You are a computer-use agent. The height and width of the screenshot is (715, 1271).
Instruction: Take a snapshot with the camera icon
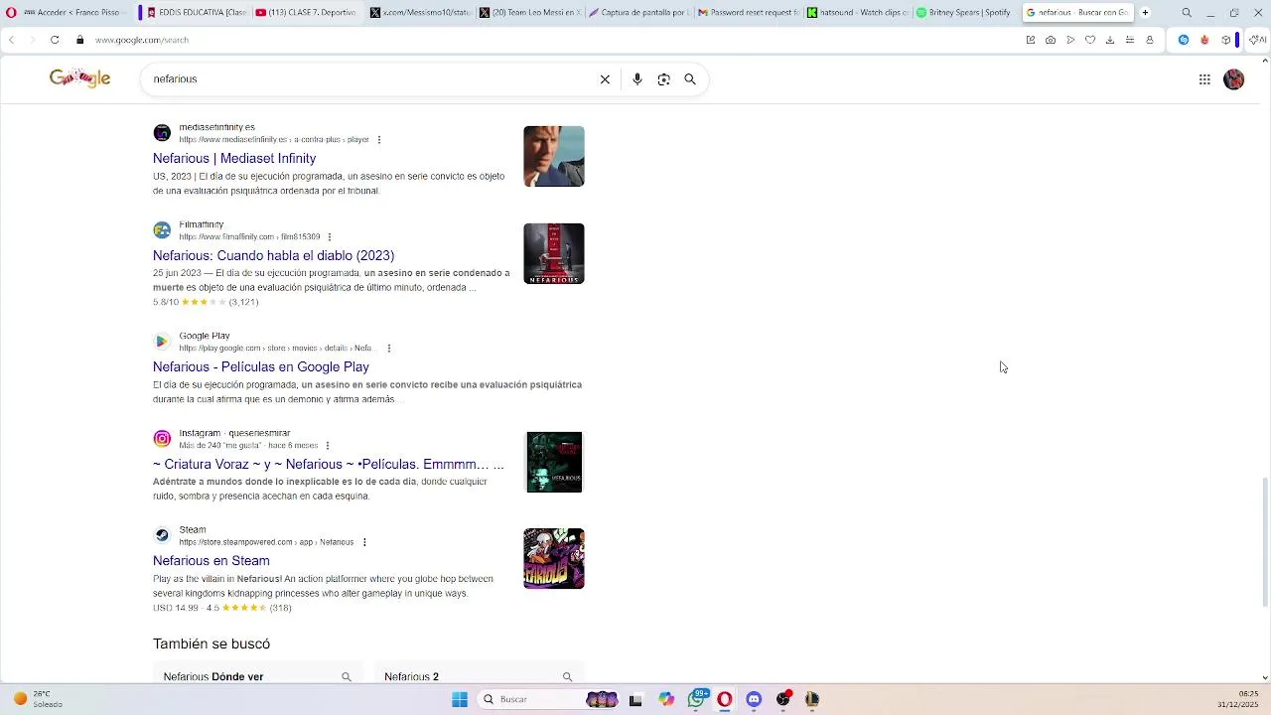1051,40
